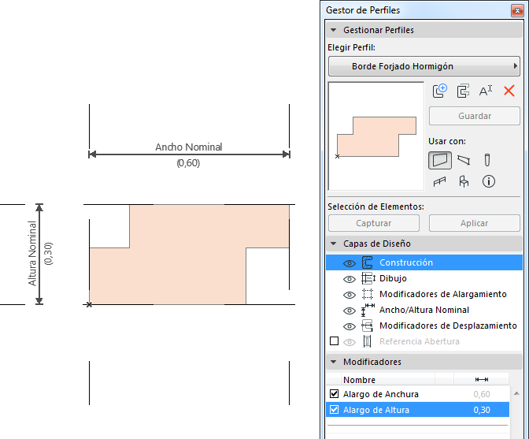Toggle visibility of Ancho/Altura Nominal layer
This screenshot has width=529, height=439.
[x=350, y=311]
